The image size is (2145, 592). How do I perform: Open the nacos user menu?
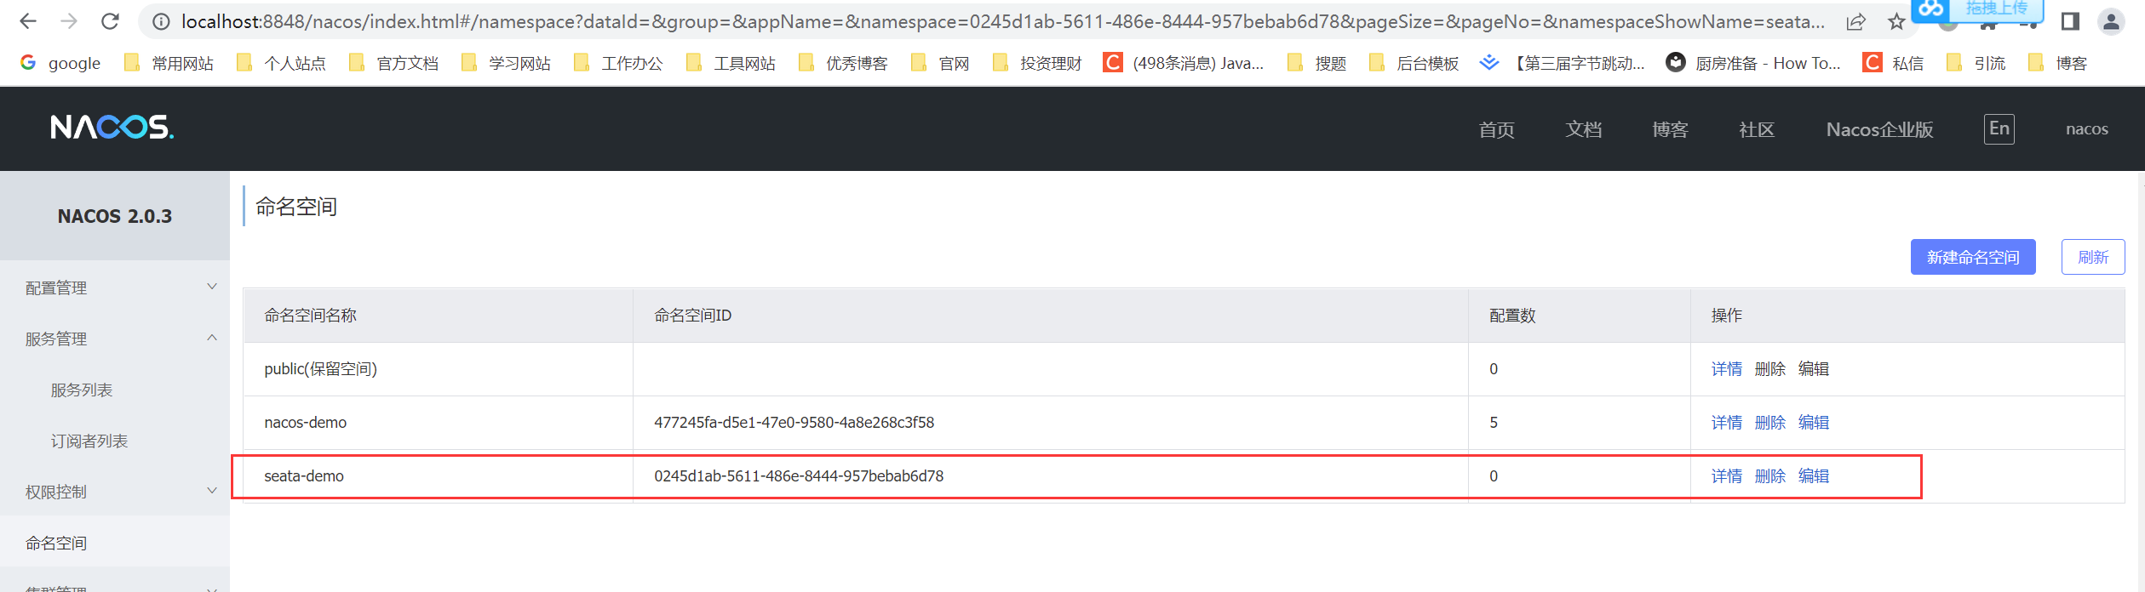[2086, 129]
